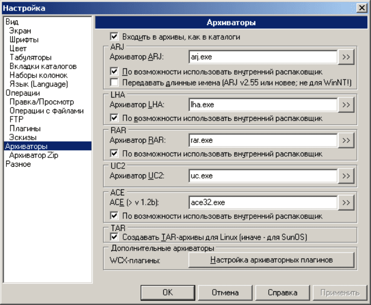Select 'Архиватор Zip' in settings tree

pyautogui.click(x=34, y=155)
